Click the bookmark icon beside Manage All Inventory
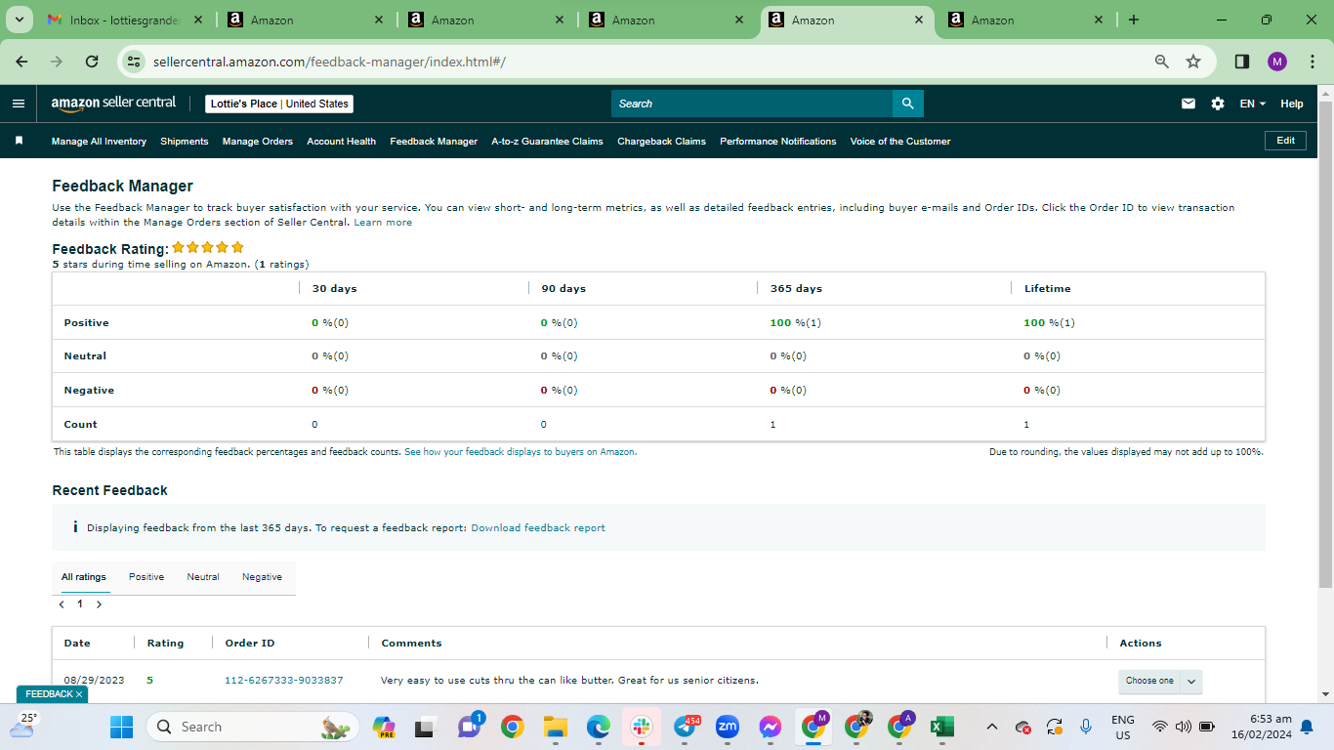 (x=19, y=141)
